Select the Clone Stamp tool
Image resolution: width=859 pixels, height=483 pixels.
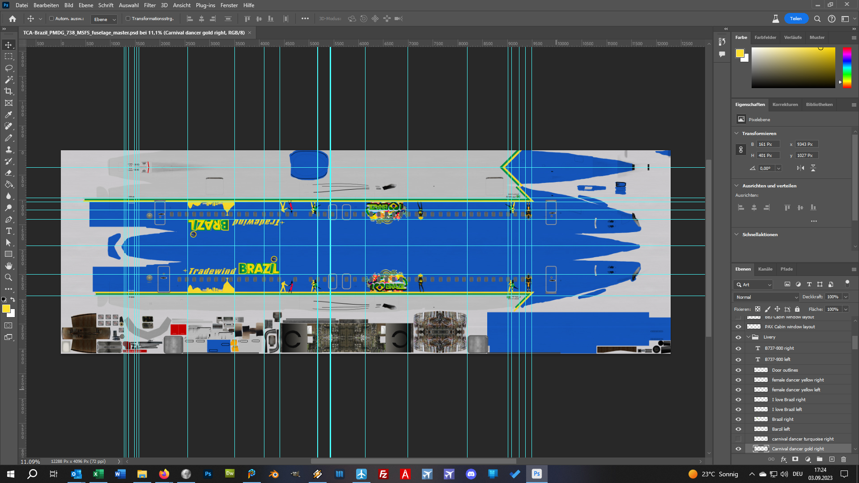click(9, 149)
